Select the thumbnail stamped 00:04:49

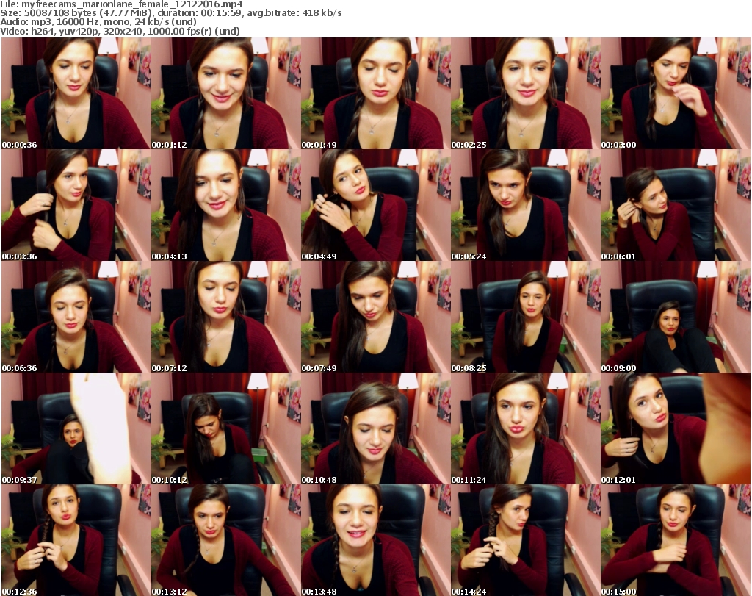375,205
